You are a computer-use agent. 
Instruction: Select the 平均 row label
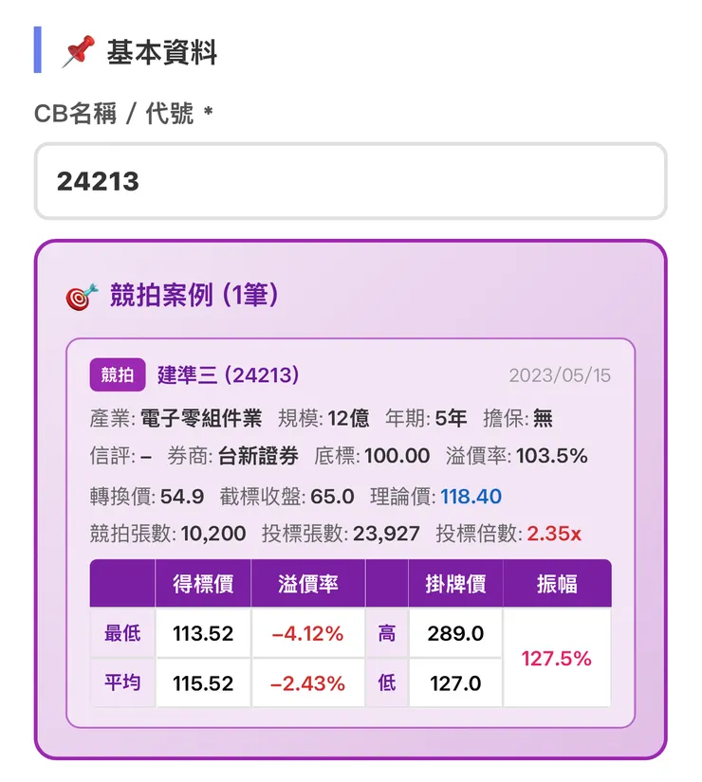tap(121, 682)
